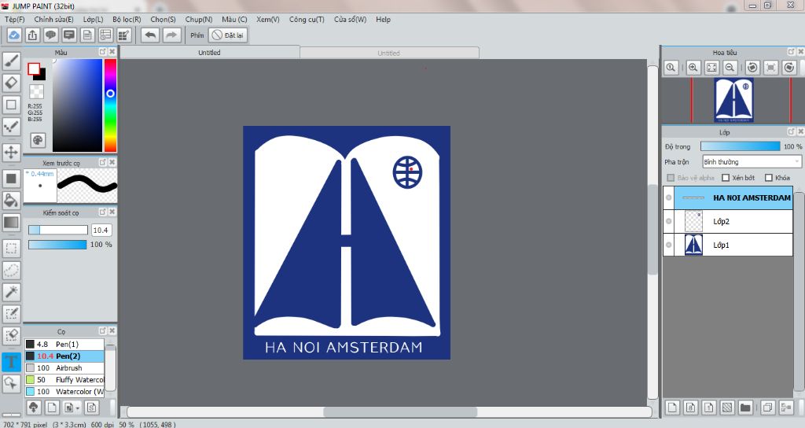Viewport: 805px width, 428px height.
Task: Pick the Bucket fill tool
Action: pyautogui.click(x=12, y=201)
